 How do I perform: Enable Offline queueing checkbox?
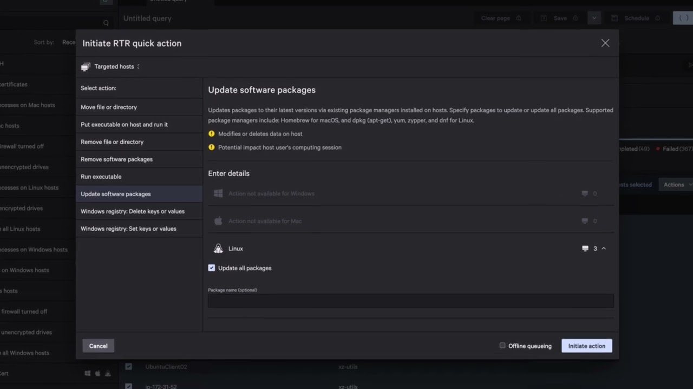click(x=502, y=345)
